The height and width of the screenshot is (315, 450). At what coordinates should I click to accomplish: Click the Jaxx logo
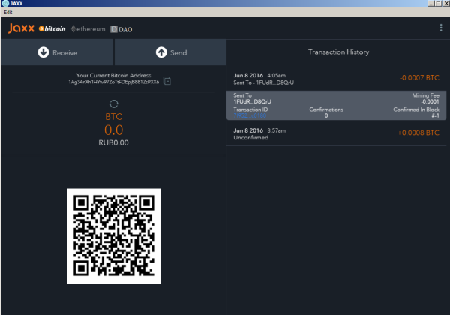click(x=20, y=28)
